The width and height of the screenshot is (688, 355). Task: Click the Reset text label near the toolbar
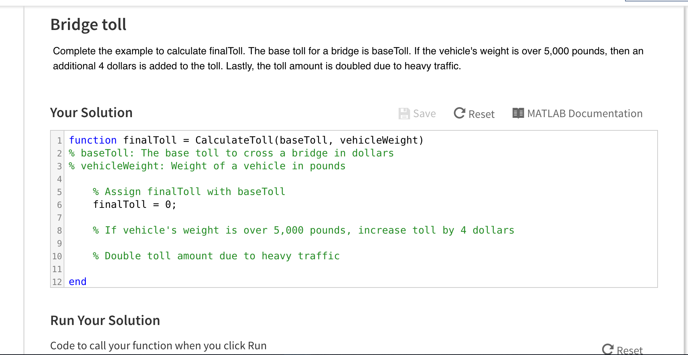481,114
